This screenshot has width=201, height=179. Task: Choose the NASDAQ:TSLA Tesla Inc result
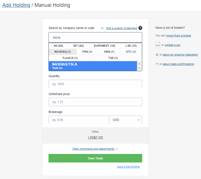[x=93, y=66]
